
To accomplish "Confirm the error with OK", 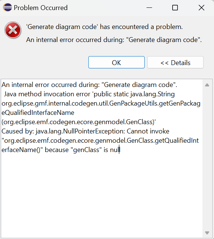I will 116,62.
